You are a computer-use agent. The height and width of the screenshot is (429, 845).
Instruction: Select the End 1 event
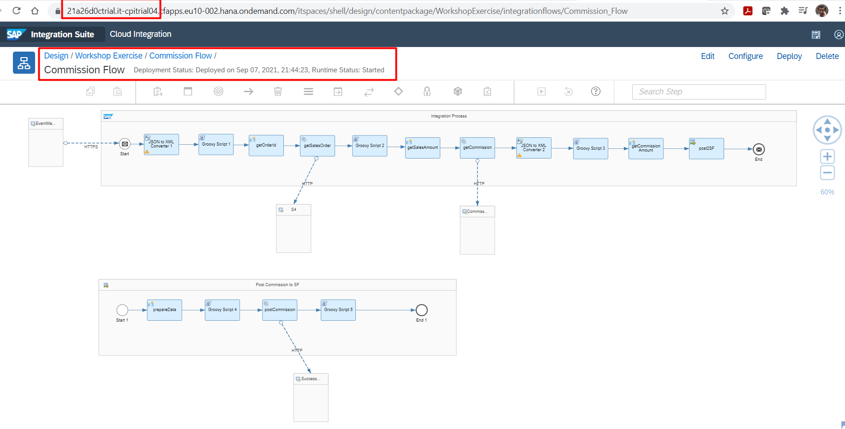(x=422, y=310)
